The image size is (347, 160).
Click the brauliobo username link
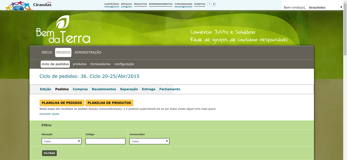tap(317, 8)
